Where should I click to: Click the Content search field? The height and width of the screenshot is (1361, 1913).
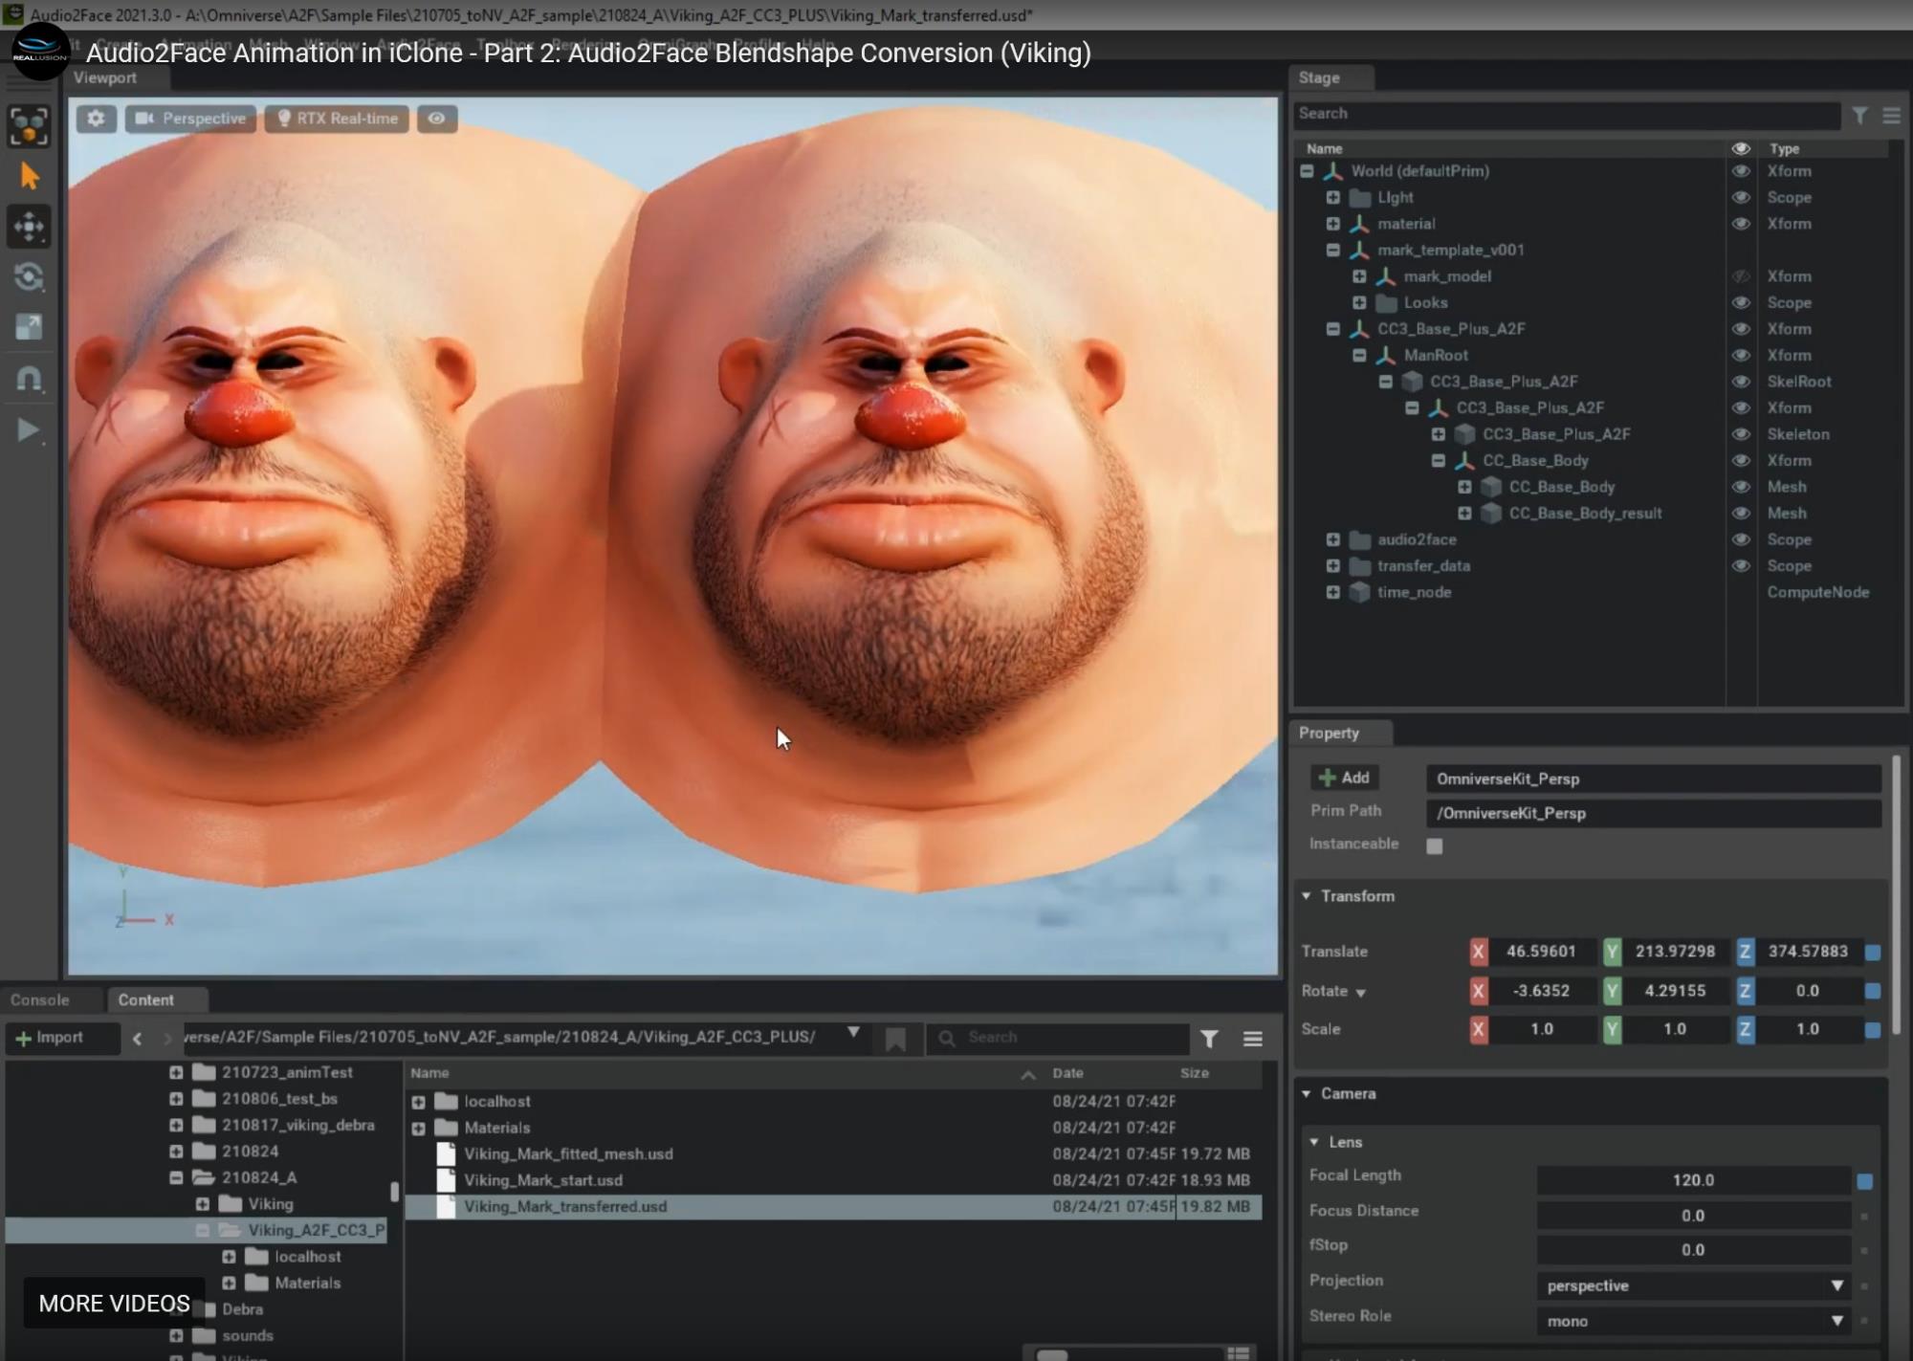(x=1058, y=1038)
